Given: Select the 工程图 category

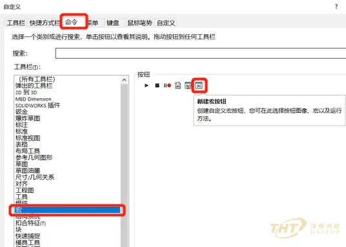Looking at the screenshot, I should [x=25, y=190].
